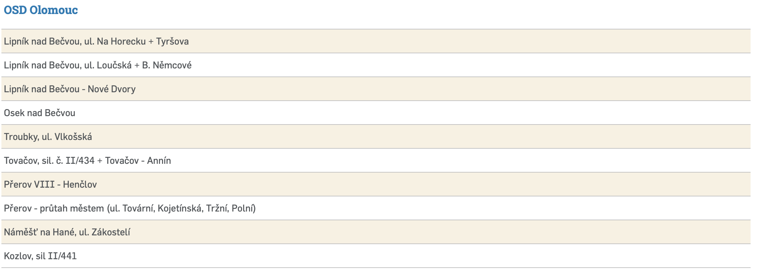Image resolution: width=759 pixels, height=275 pixels.
Task: Click the word "Annín"
Action: click(159, 161)
